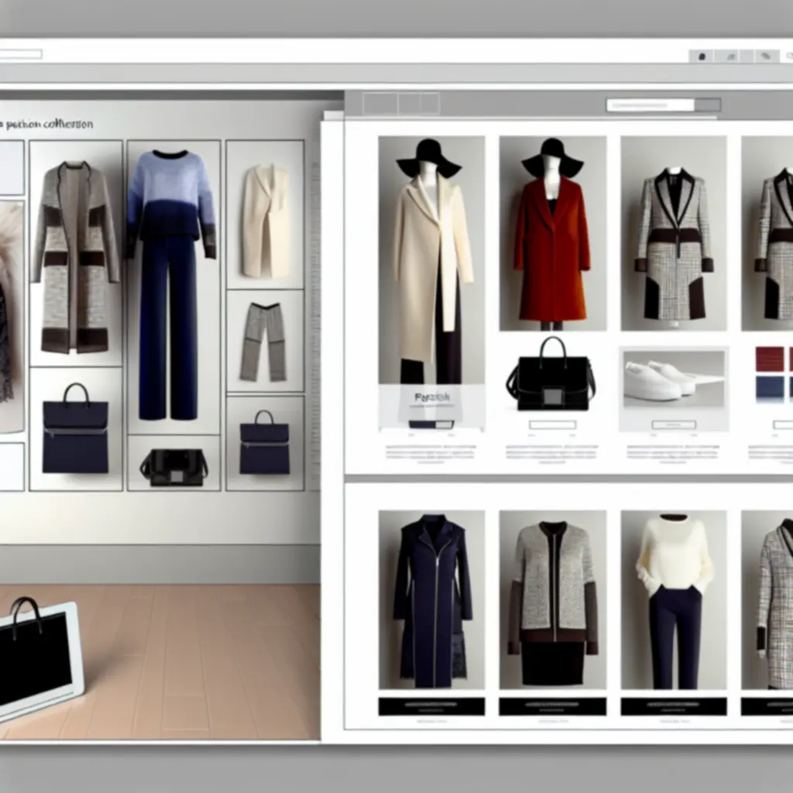
Task: Select the white sweater with navy pants item
Action: point(674,599)
